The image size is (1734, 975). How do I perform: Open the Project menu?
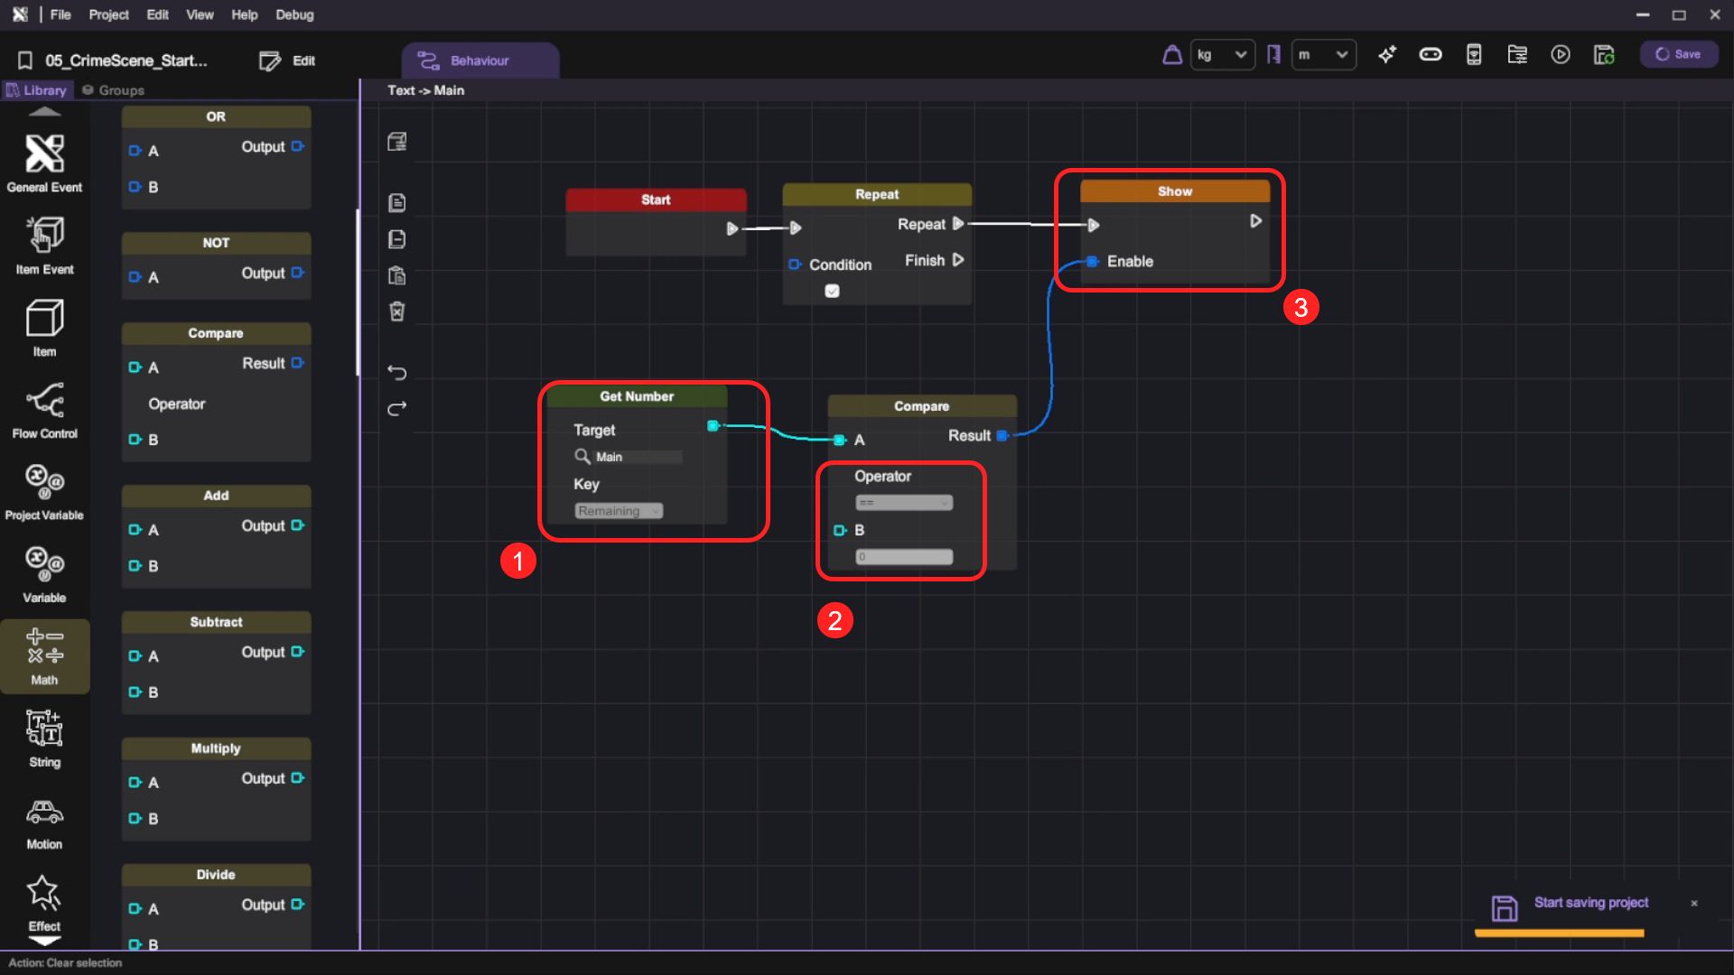click(x=108, y=14)
